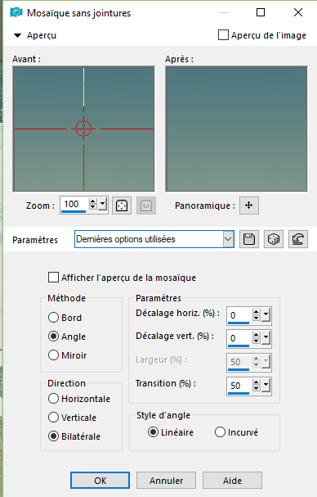Viewport: 317px width, 497px height.
Task: Select the Miroir method radio button
Action: click(x=53, y=355)
